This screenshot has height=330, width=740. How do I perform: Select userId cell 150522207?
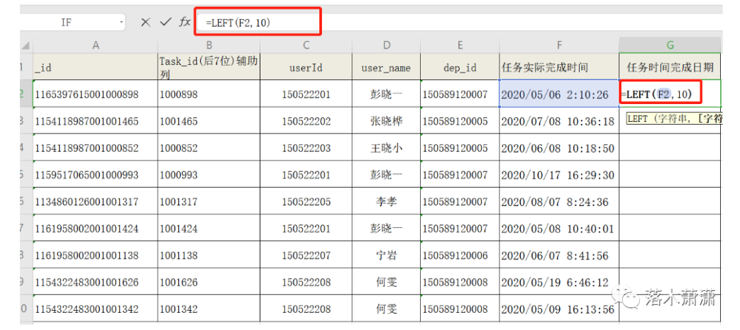pyautogui.click(x=306, y=255)
